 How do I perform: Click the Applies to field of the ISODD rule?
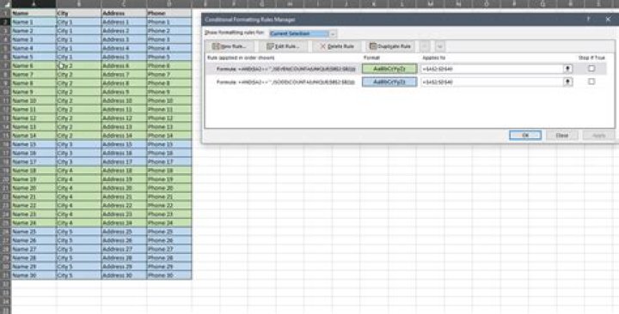(492, 82)
